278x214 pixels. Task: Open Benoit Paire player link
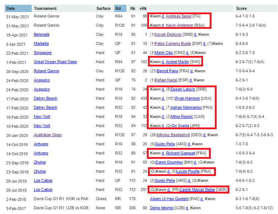[x=168, y=71]
